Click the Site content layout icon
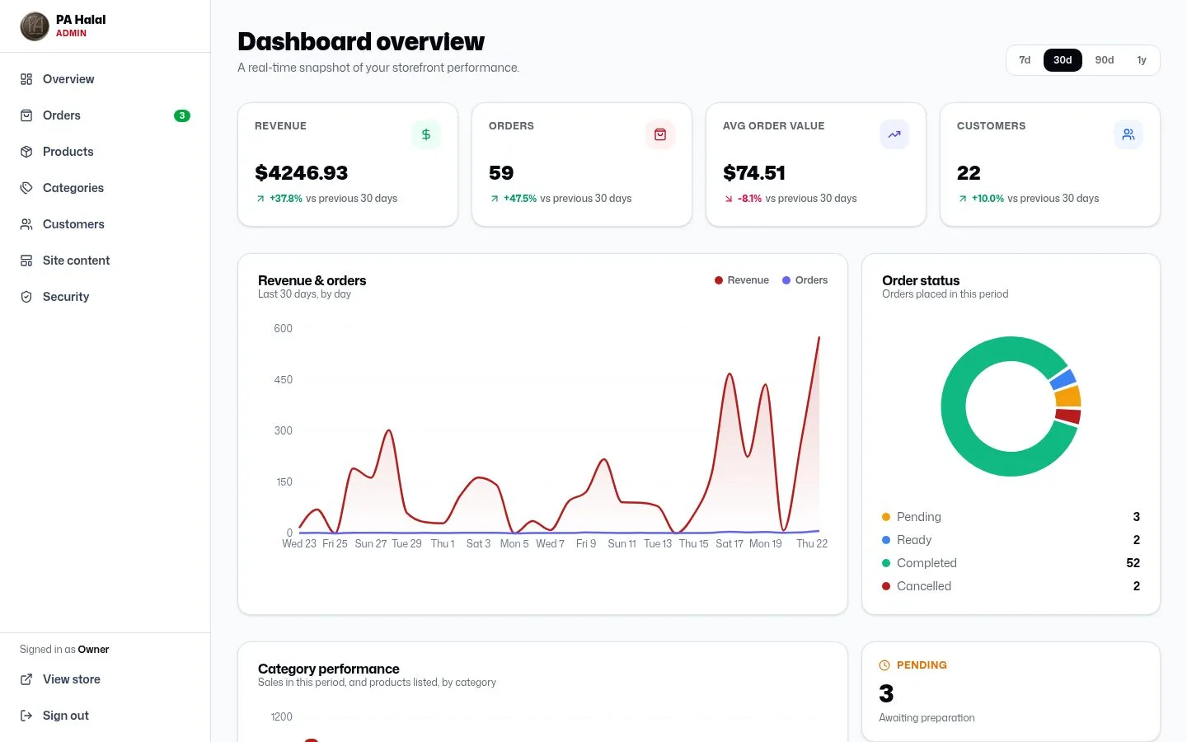This screenshot has height=742, width=1187. 26,261
